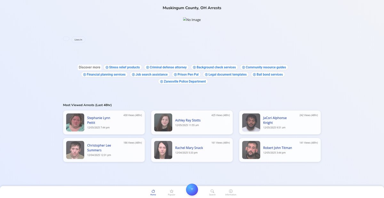This screenshot has height=198, width=384.
Task: Open the Stephanie Lynn Pettit name link
Action: point(99,120)
